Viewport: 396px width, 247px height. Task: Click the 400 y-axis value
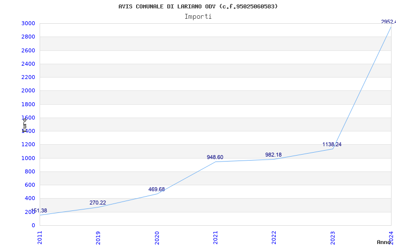[30, 199]
